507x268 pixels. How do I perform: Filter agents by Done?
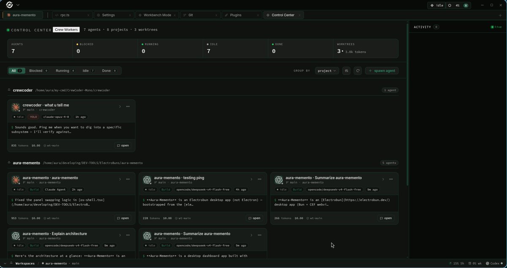pos(109,70)
